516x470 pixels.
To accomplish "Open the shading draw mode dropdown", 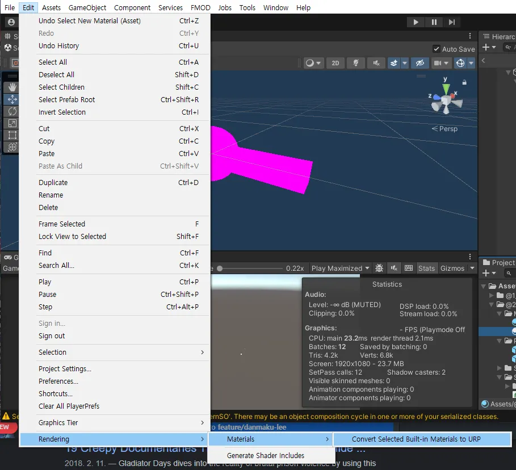I will [x=313, y=63].
